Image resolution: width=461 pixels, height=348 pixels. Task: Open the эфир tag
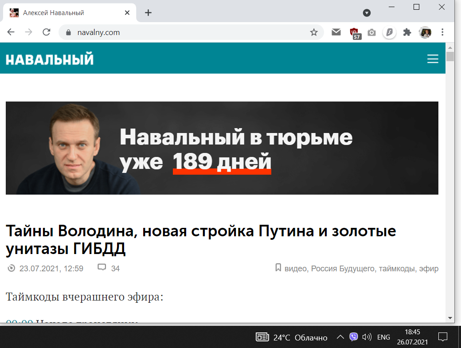point(429,268)
